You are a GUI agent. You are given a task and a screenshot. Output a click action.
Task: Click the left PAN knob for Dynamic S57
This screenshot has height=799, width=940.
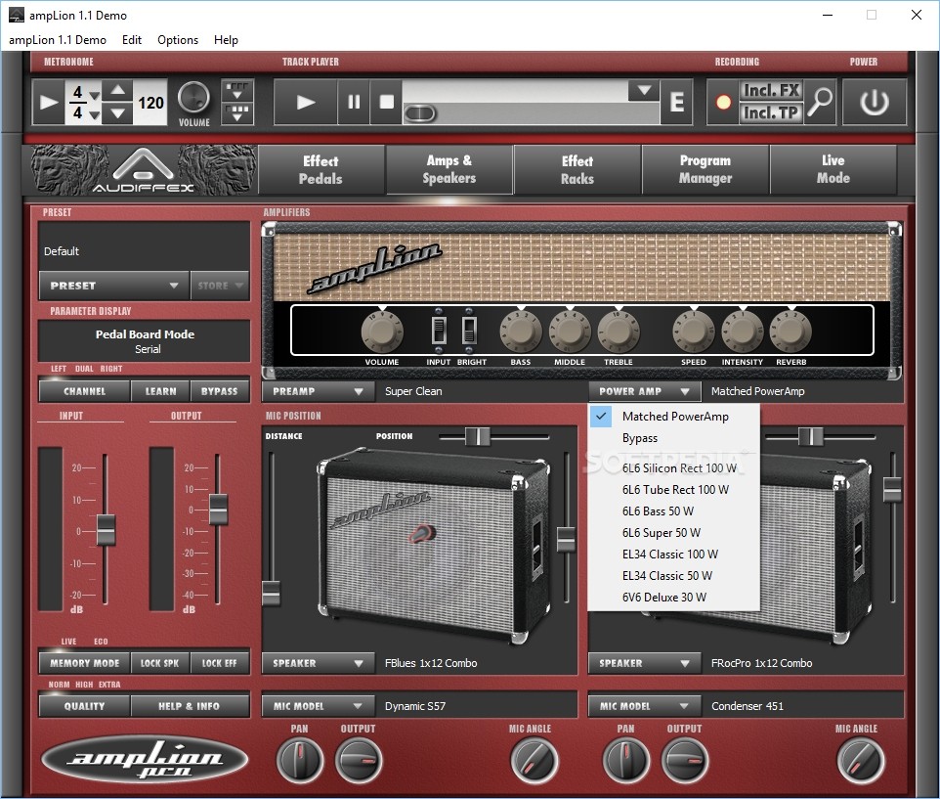tap(300, 760)
